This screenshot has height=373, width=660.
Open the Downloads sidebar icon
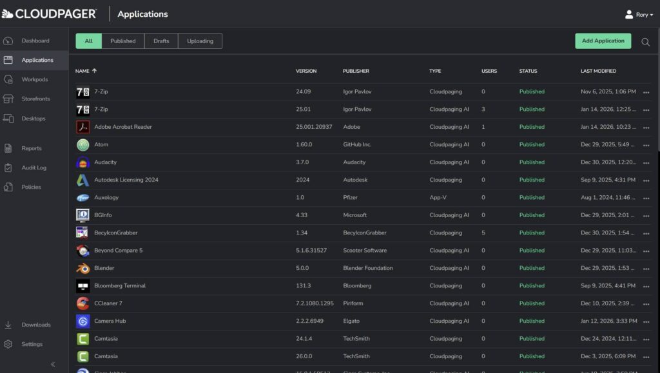[8, 325]
